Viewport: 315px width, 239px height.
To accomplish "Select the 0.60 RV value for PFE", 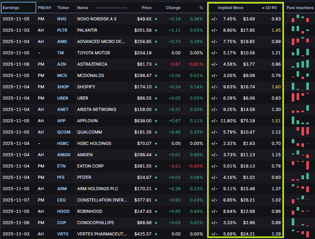I will (x=276, y=177).
